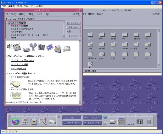Select the locked home folder in File Manager
The image size is (163, 134).
[x=91, y=46]
